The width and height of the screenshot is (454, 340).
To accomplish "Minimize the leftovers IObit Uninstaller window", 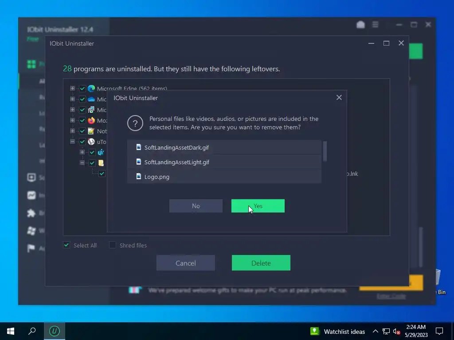I will tap(371, 43).
